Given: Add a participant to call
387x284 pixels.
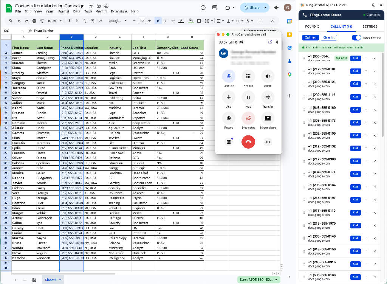Looking at the screenshot, I should pyautogui.click(x=229, y=97).
